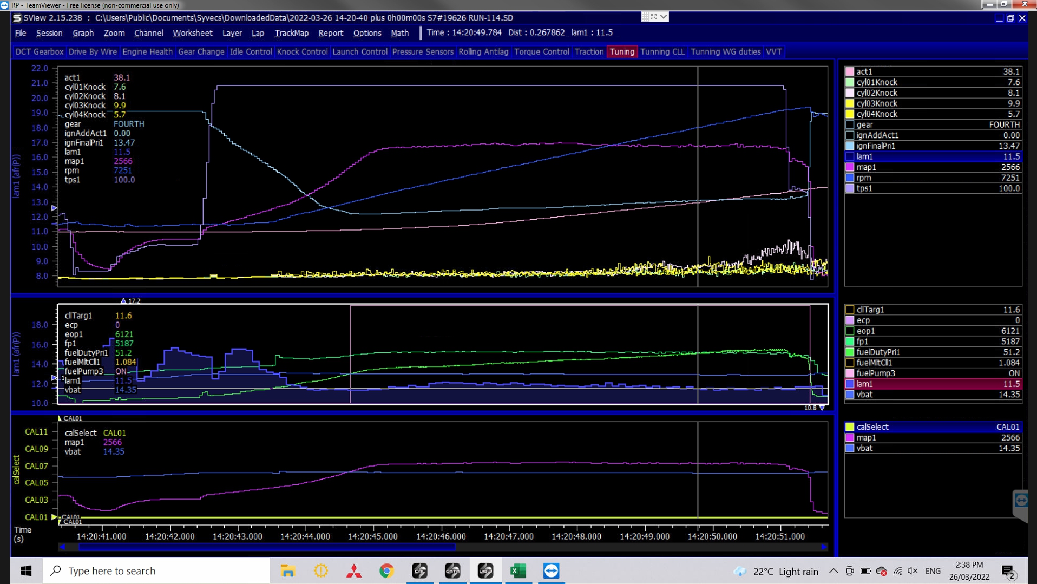The height and width of the screenshot is (584, 1037).
Task: Open TeamViewer side panel tab on right edge
Action: (1021, 501)
